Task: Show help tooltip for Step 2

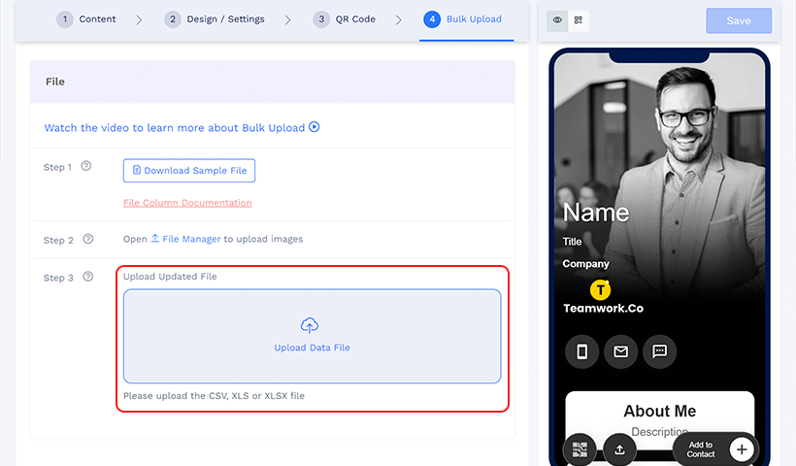Action: click(87, 239)
